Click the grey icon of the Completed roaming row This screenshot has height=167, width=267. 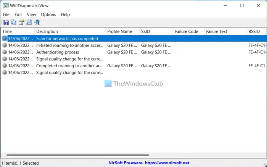pos(5,66)
